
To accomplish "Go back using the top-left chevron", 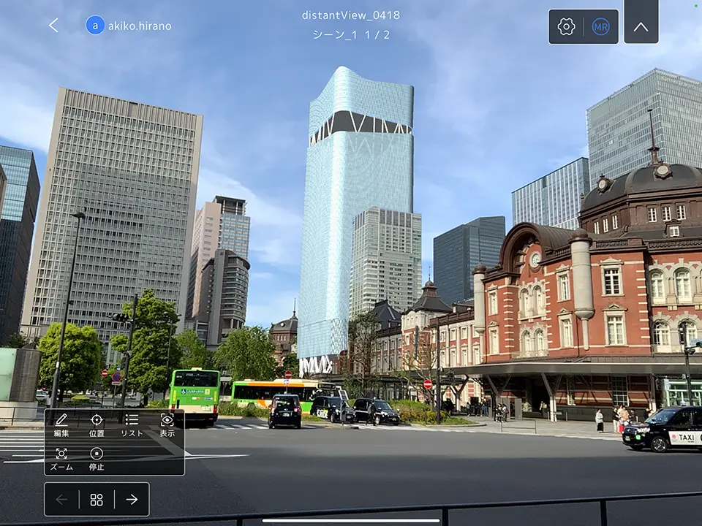I will coord(53,25).
